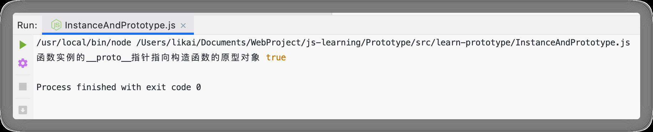
Task: Close the InstanceAndPrototype.js run tab
Action: click(x=183, y=26)
